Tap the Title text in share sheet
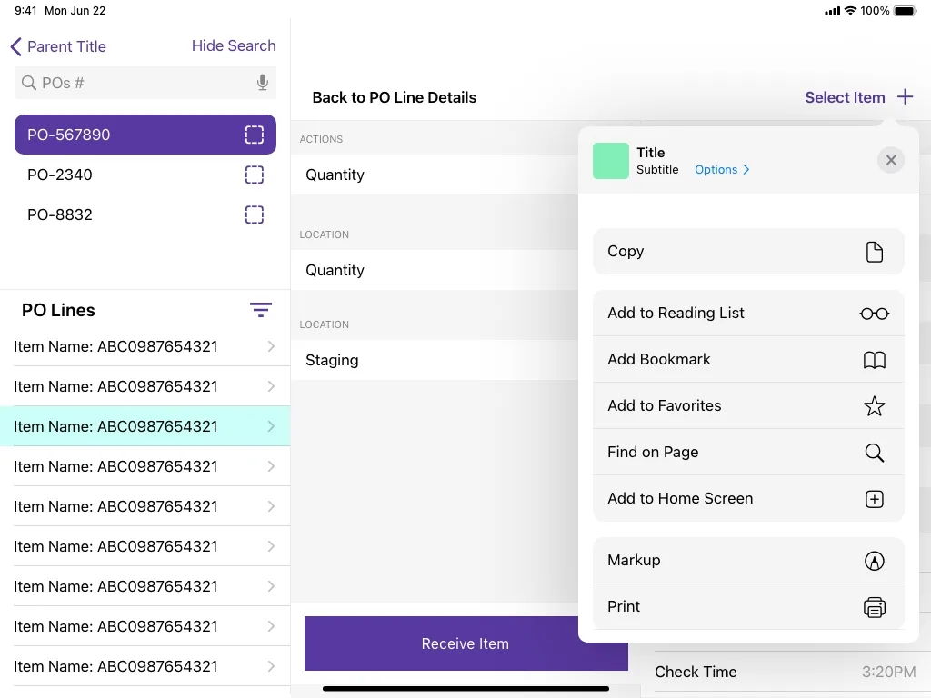The image size is (931, 698). pos(650,153)
